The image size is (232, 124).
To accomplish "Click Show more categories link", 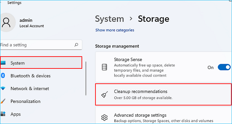I will (115, 30).
